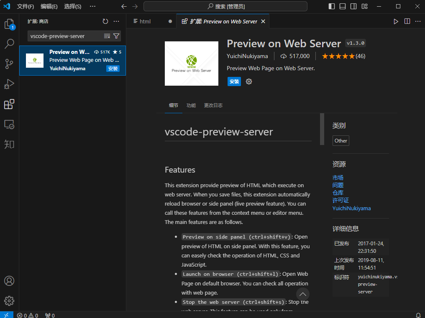This screenshot has width=425, height=318.
Task: Close the Preview on Web Server tab
Action: point(263,21)
